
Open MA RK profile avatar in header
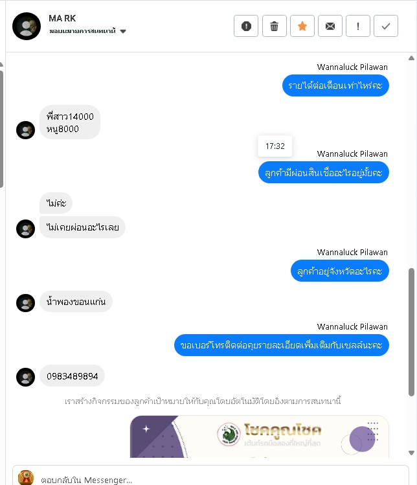(x=27, y=26)
